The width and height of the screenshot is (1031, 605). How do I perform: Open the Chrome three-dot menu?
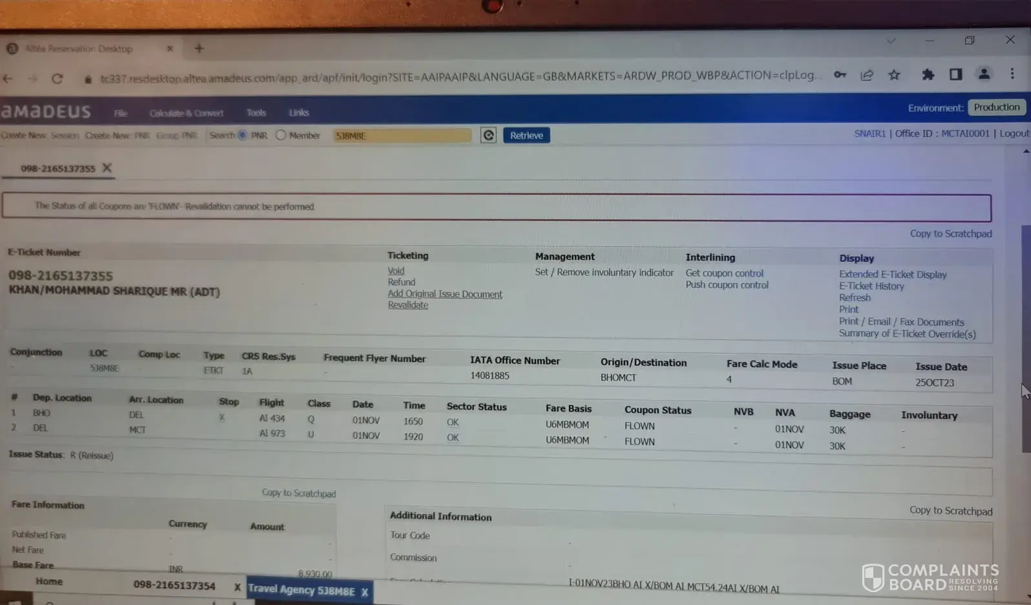1012,74
